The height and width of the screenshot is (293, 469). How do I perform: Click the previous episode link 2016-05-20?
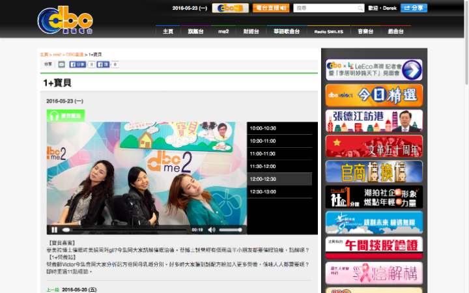coord(72,290)
